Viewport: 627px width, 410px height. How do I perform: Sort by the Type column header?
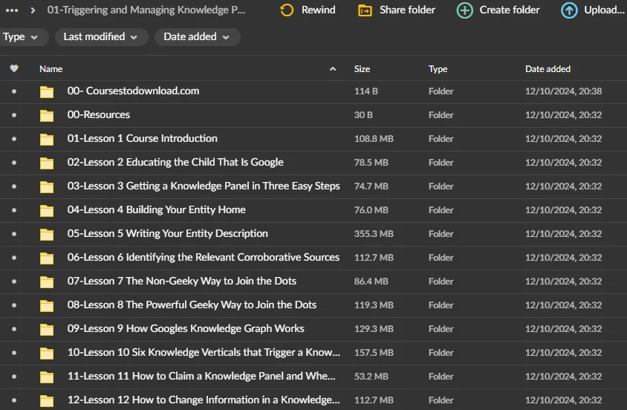coord(438,69)
